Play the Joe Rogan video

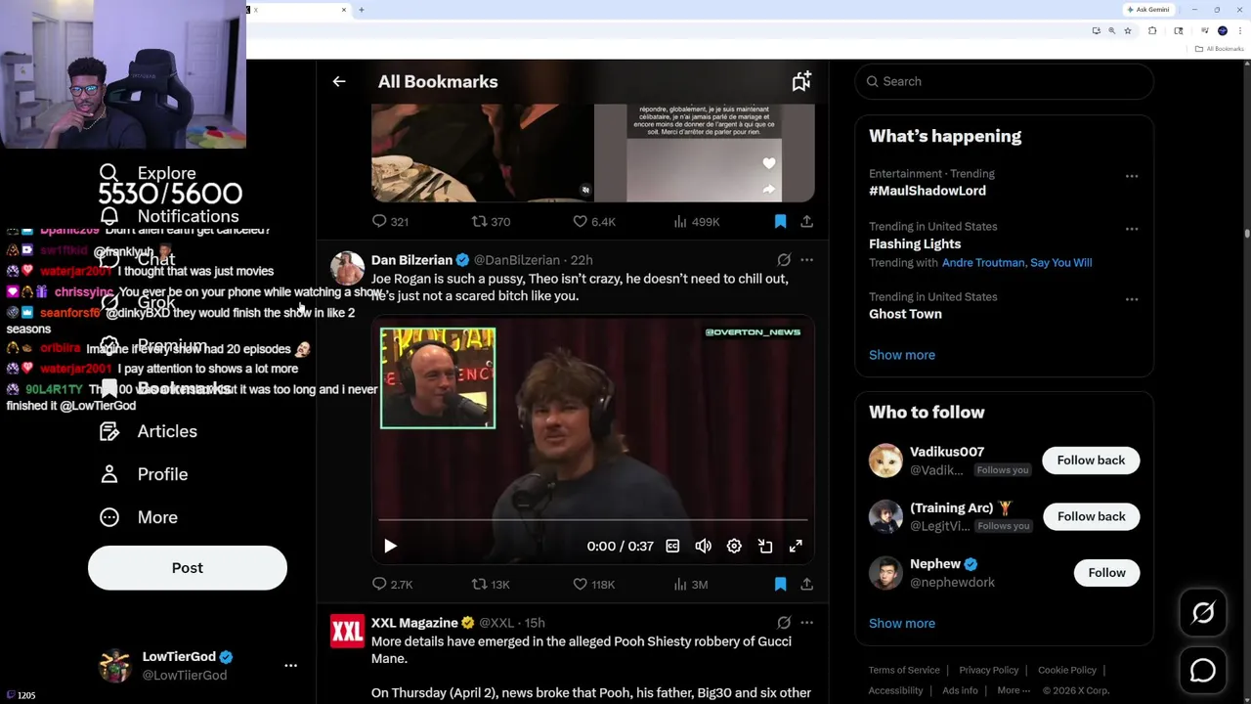tap(390, 547)
